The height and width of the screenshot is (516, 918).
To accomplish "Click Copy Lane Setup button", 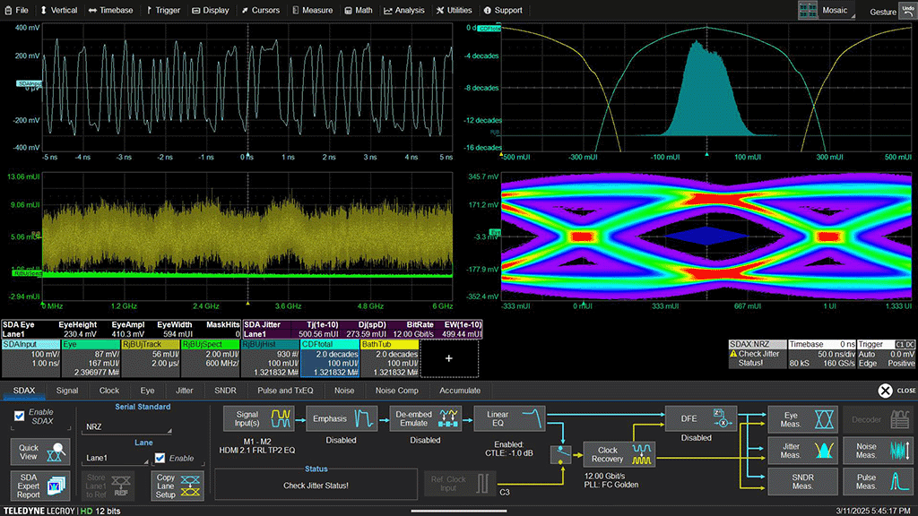I will click(178, 486).
